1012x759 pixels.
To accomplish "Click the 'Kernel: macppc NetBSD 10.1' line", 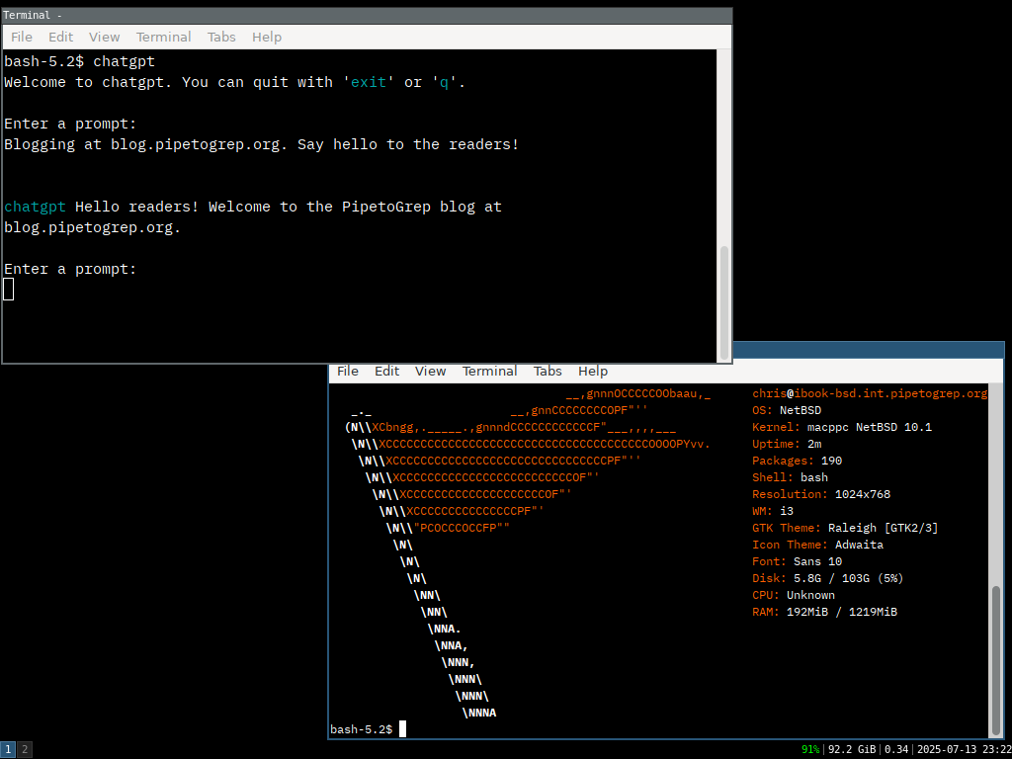I will 842,427.
